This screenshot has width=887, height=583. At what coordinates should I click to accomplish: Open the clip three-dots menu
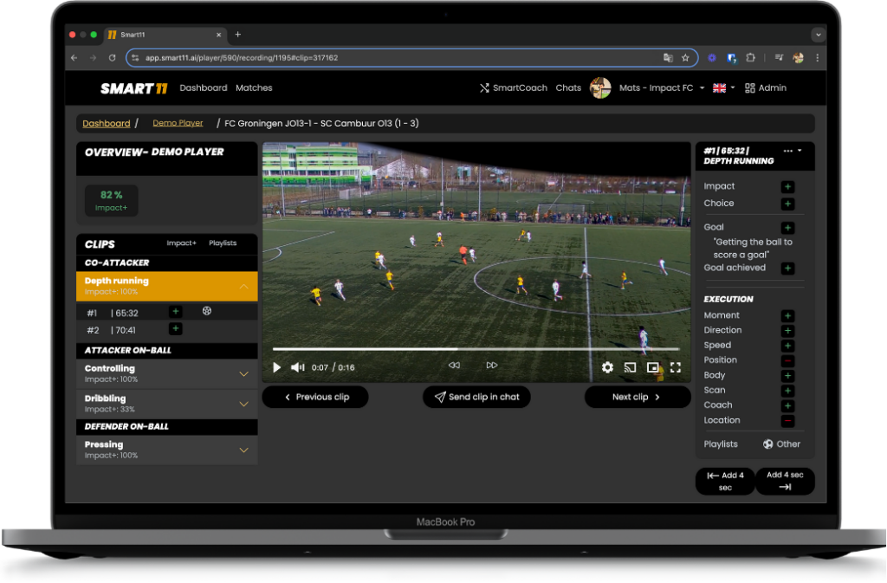(x=788, y=151)
